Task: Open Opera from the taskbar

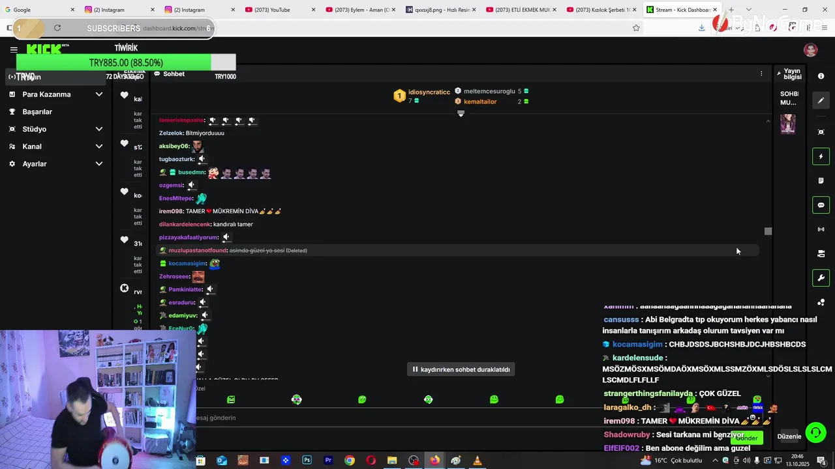Action: click(x=371, y=461)
